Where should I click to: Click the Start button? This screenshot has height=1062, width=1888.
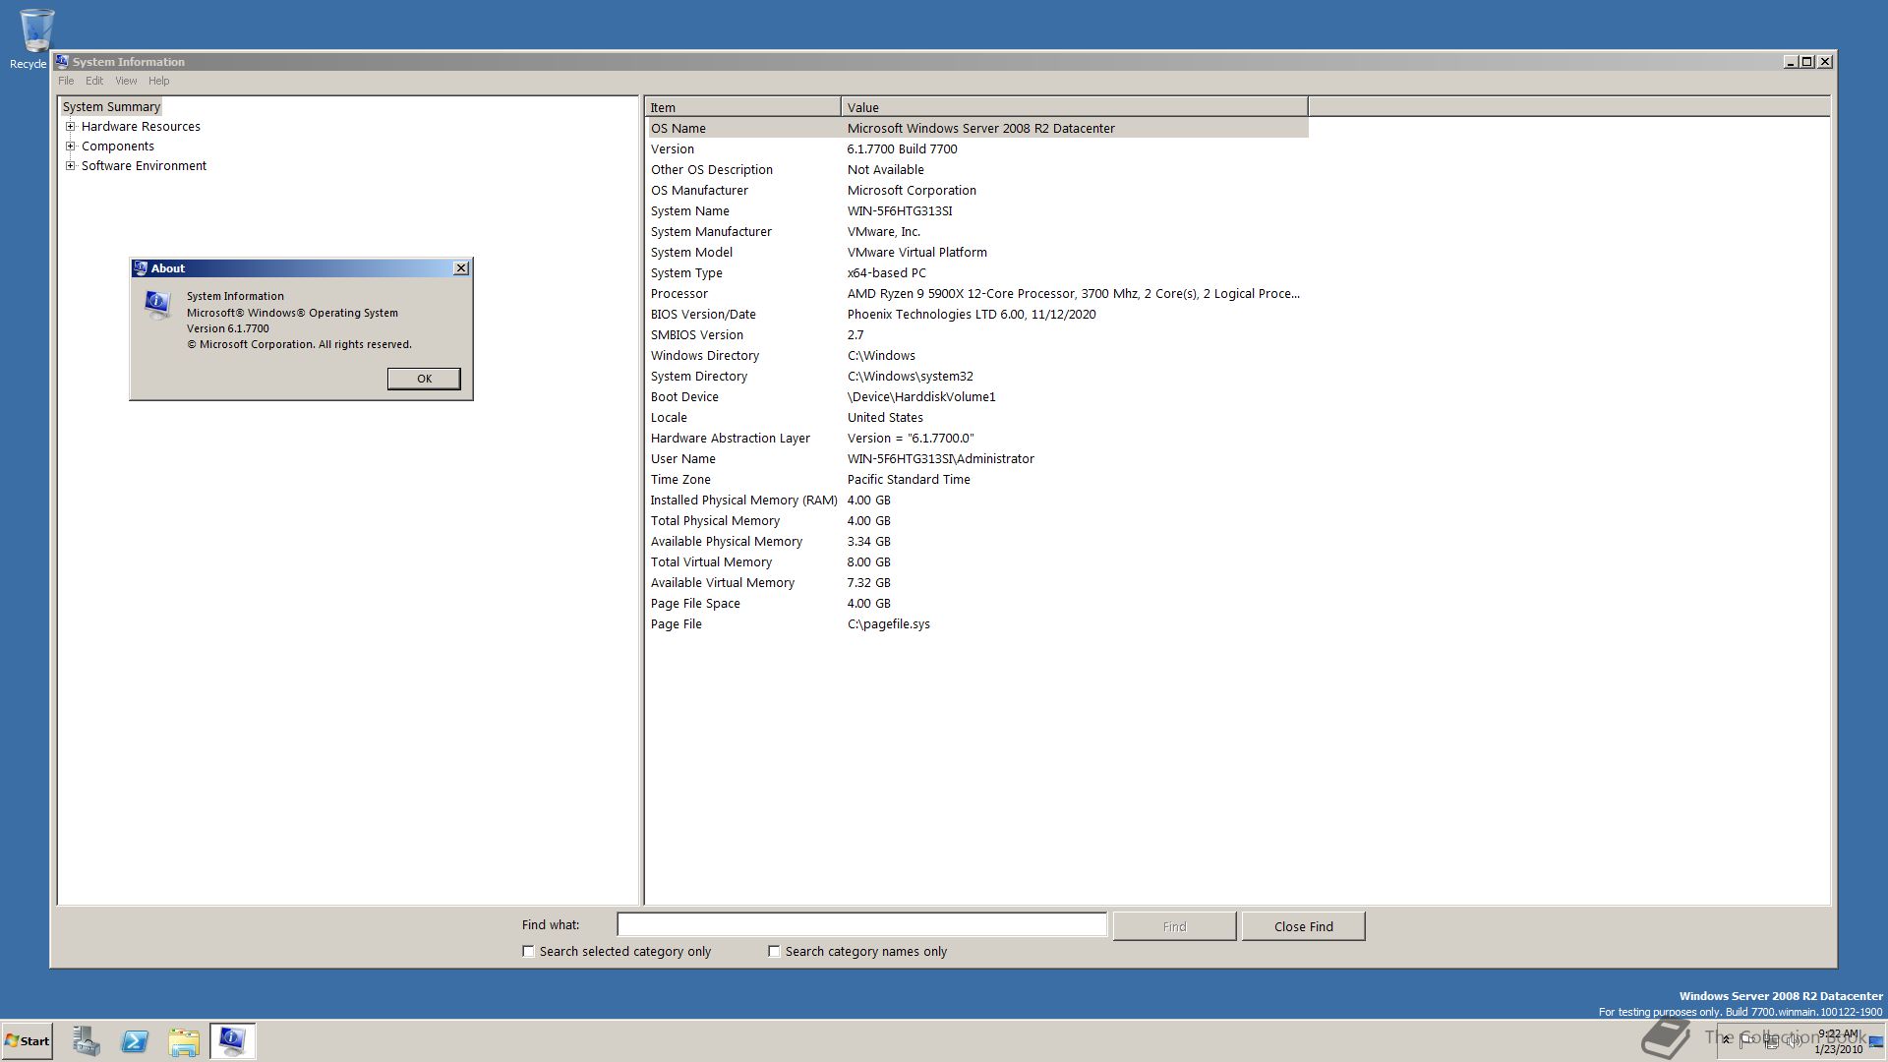click(28, 1040)
